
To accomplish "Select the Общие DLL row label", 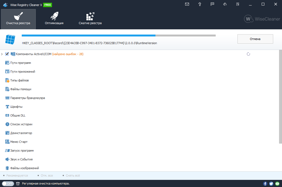I will [18, 115].
